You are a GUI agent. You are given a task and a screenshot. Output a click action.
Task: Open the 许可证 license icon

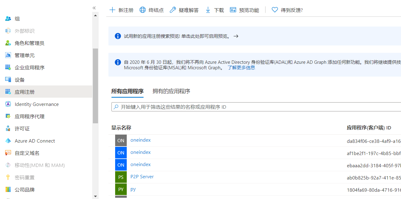pos(8,128)
